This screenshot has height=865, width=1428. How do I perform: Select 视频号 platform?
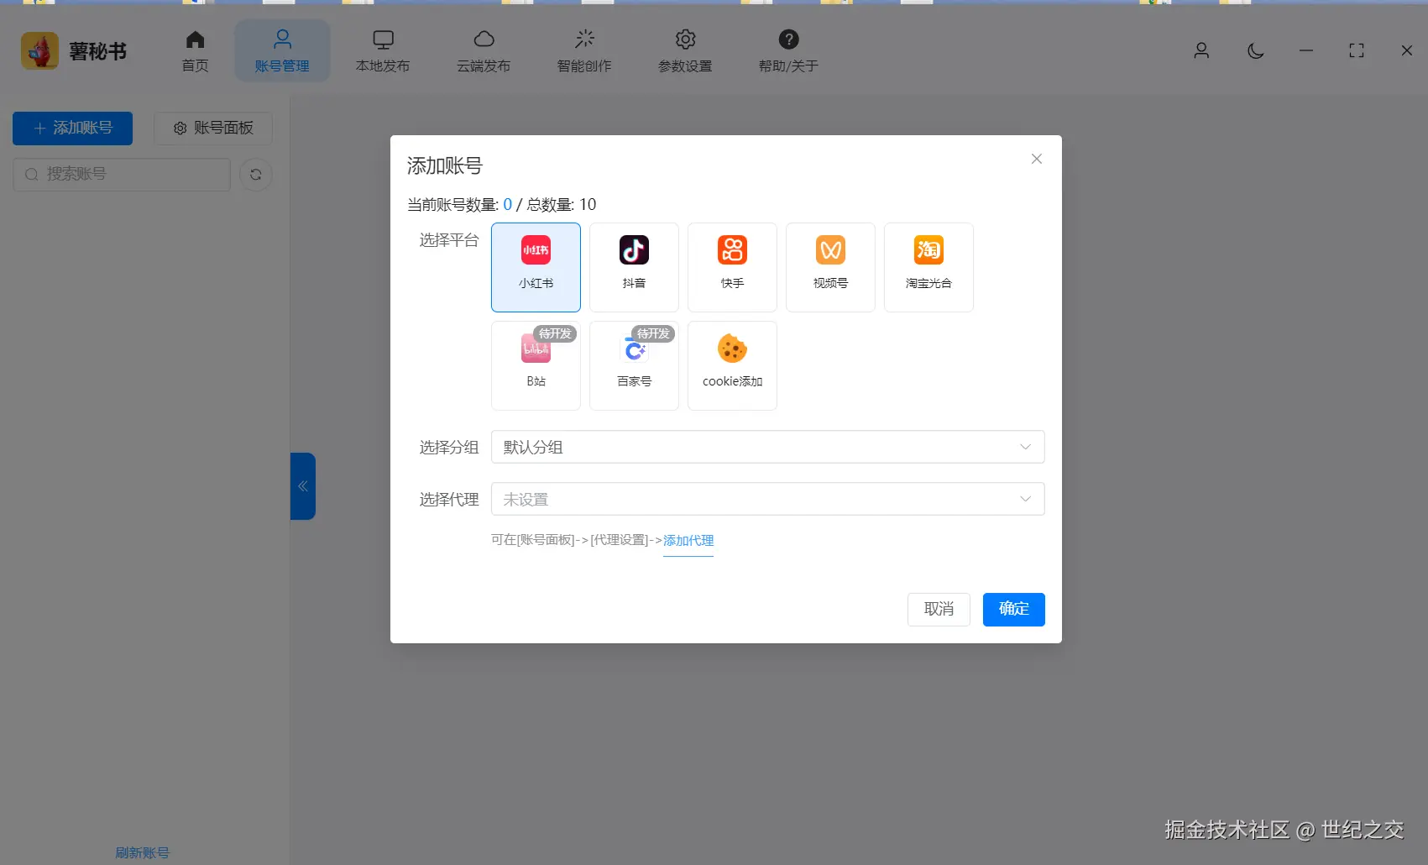[830, 266]
